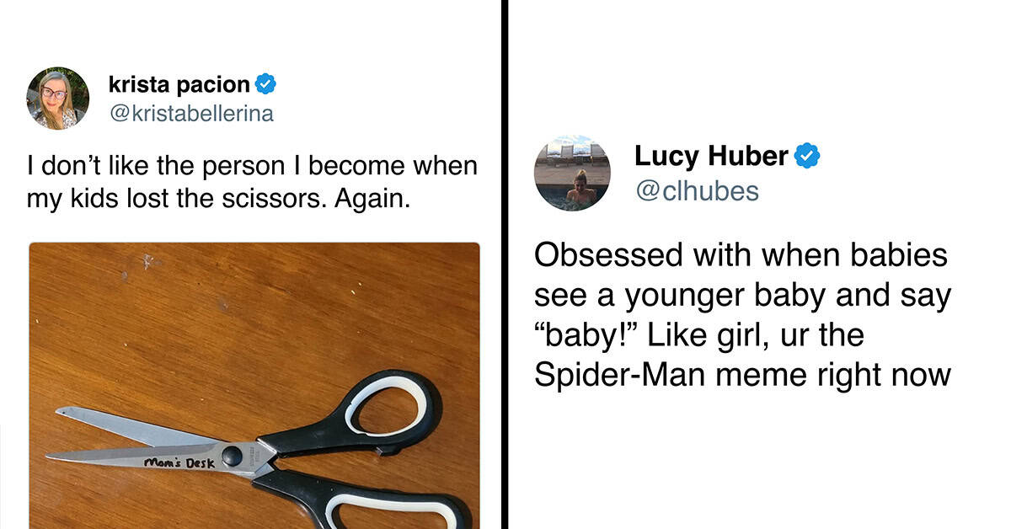Open Lucy Huber's profile via display name
The image size is (1011, 529).
click(x=710, y=156)
